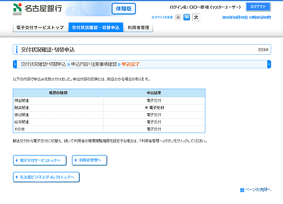Click the 利用者管理へ button
Image resolution: width=283 pixels, height=204 pixels.
(89, 160)
